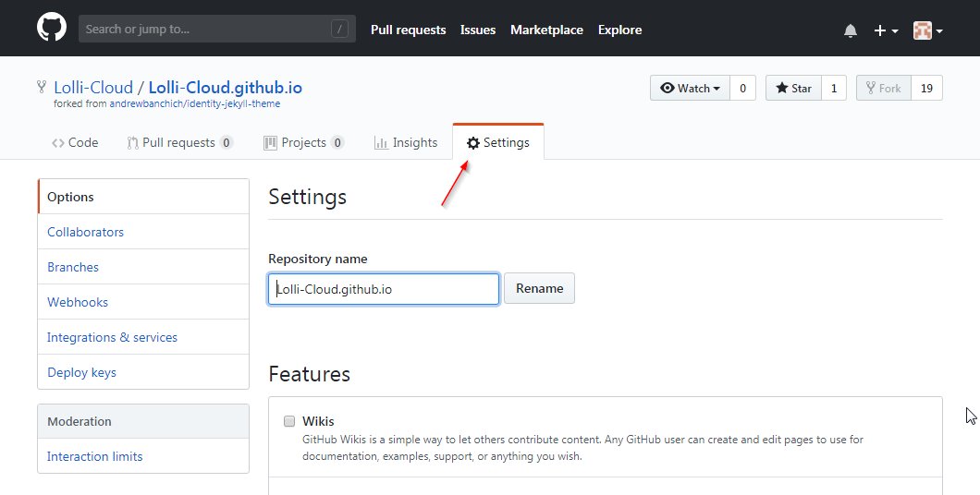This screenshot has width=980, height=495.
Task: Go to Webhooks settings
Action: click(78, 302)
